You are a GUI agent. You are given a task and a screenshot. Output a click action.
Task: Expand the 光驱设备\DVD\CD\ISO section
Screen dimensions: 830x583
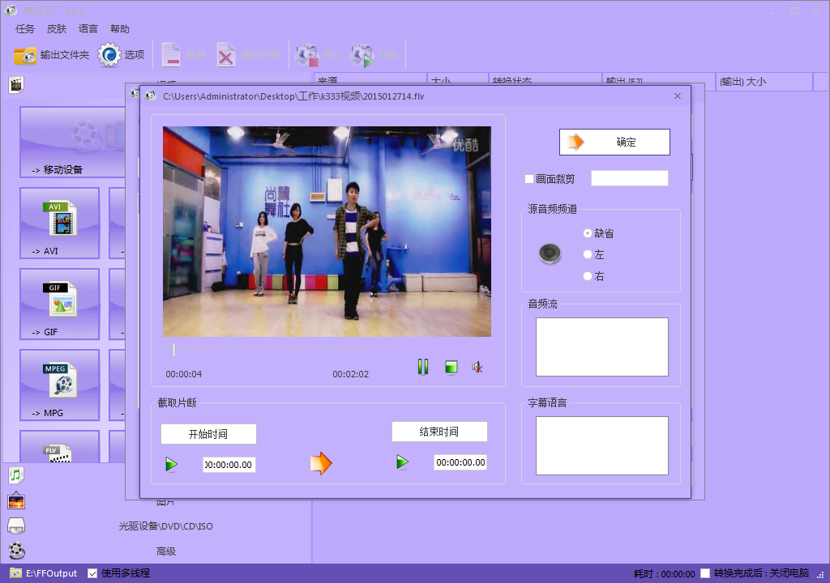coord(165,526)
